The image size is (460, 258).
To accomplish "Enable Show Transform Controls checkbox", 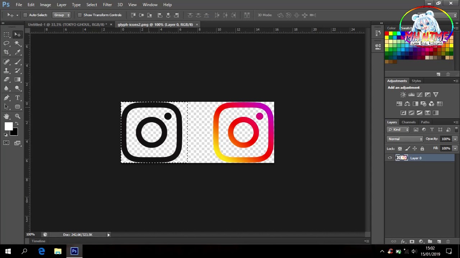I will [80, 15].
